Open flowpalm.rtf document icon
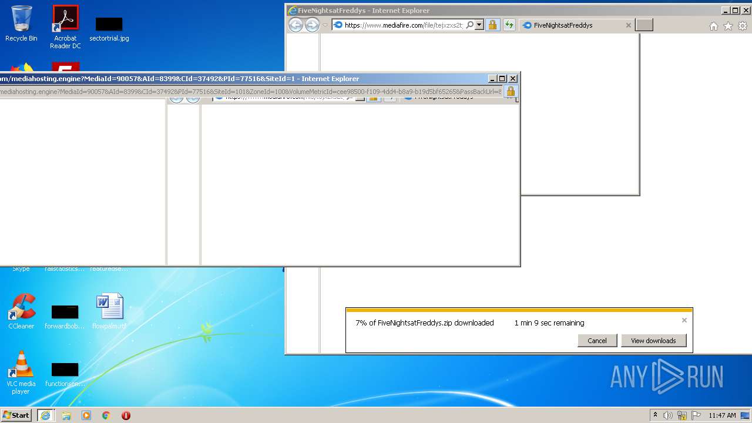Viewport: 752px width, 423px height. click(x=109, y=311)
